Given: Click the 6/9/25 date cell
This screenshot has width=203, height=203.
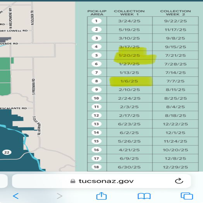Looking at the screenshot, I should pyautogui.click(x=129, y=158).
